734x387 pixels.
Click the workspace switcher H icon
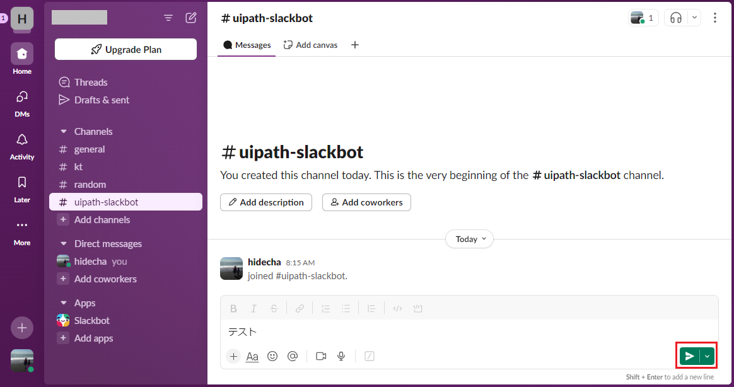click(22, 19)
